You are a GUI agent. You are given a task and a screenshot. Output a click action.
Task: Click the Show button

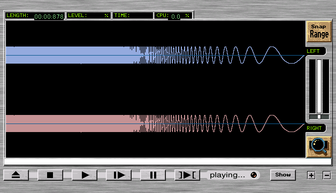pyautogui.click(x=283, y=175)
